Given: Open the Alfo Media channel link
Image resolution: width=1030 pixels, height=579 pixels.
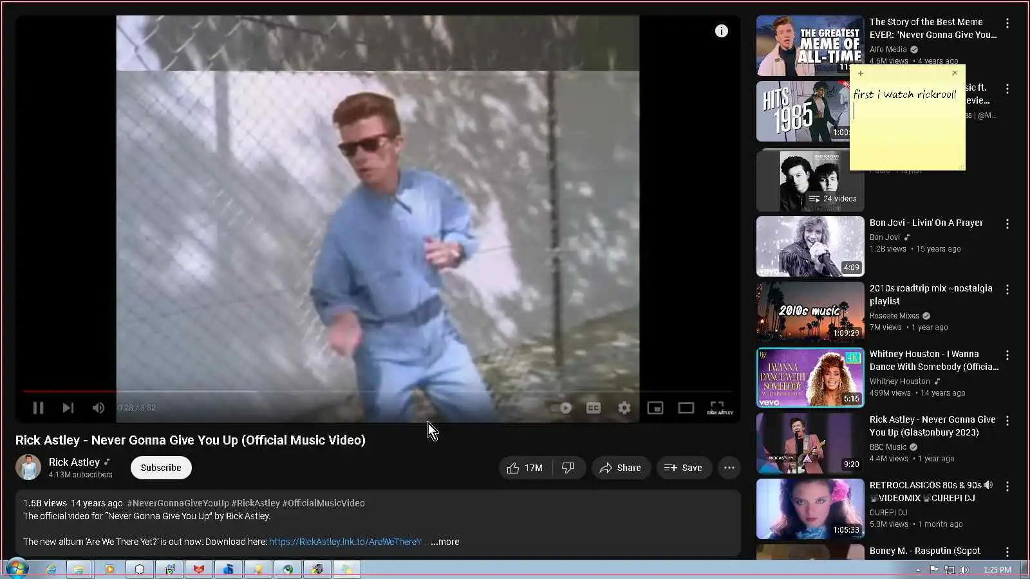Looking at the screenshot, I should pos(888,50).
